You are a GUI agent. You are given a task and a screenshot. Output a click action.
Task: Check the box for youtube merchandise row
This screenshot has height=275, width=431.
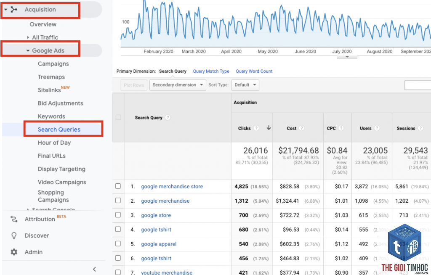[x=118, y=272]
